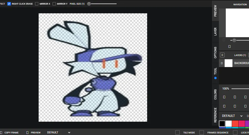Click the Copy Frame button

(x=11, y=133)
